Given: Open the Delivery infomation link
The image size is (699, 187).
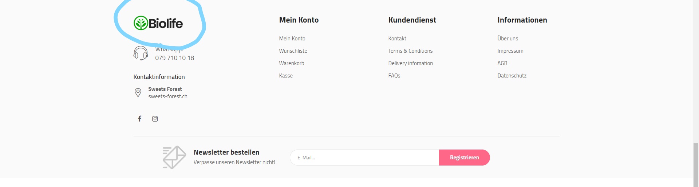Looking at the screenshot, I should (x=411, y=63).
